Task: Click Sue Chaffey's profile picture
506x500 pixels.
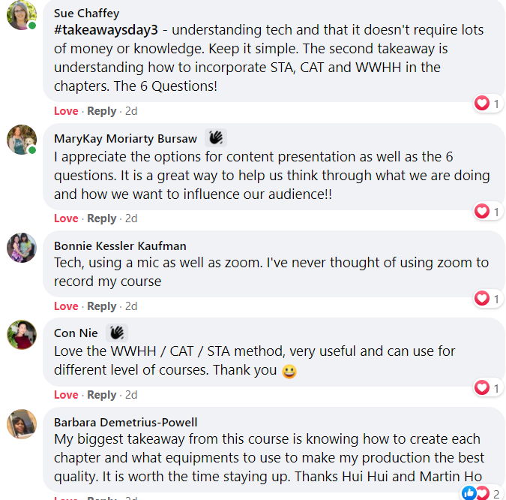Action: point(22,15)
